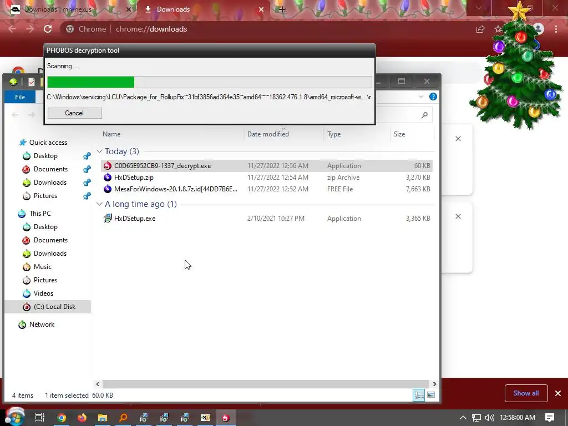Collapse the A long time ago (1) group
Screen dimensions: 568x426
coord(99,204)
